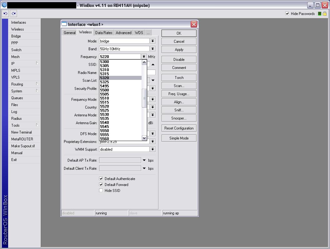
Task: Select the Wireless tab
Action: point(85,32)
